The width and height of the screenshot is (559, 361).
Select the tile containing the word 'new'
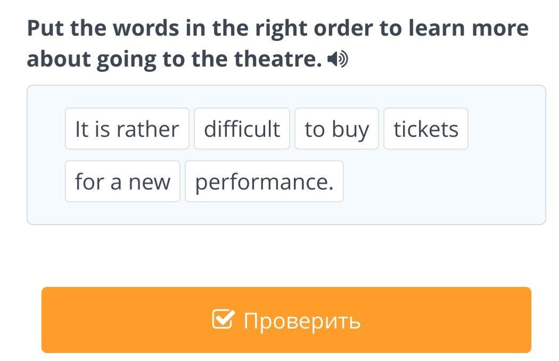click(122, 182)
